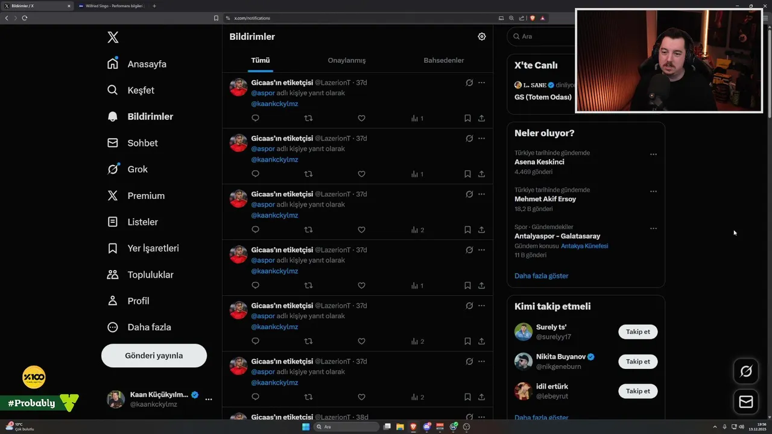Viewport: 772px width, 434px height.
Task: Open more options for Antalyaspor - Galatasaray trend
Action: tap(653, 228)
